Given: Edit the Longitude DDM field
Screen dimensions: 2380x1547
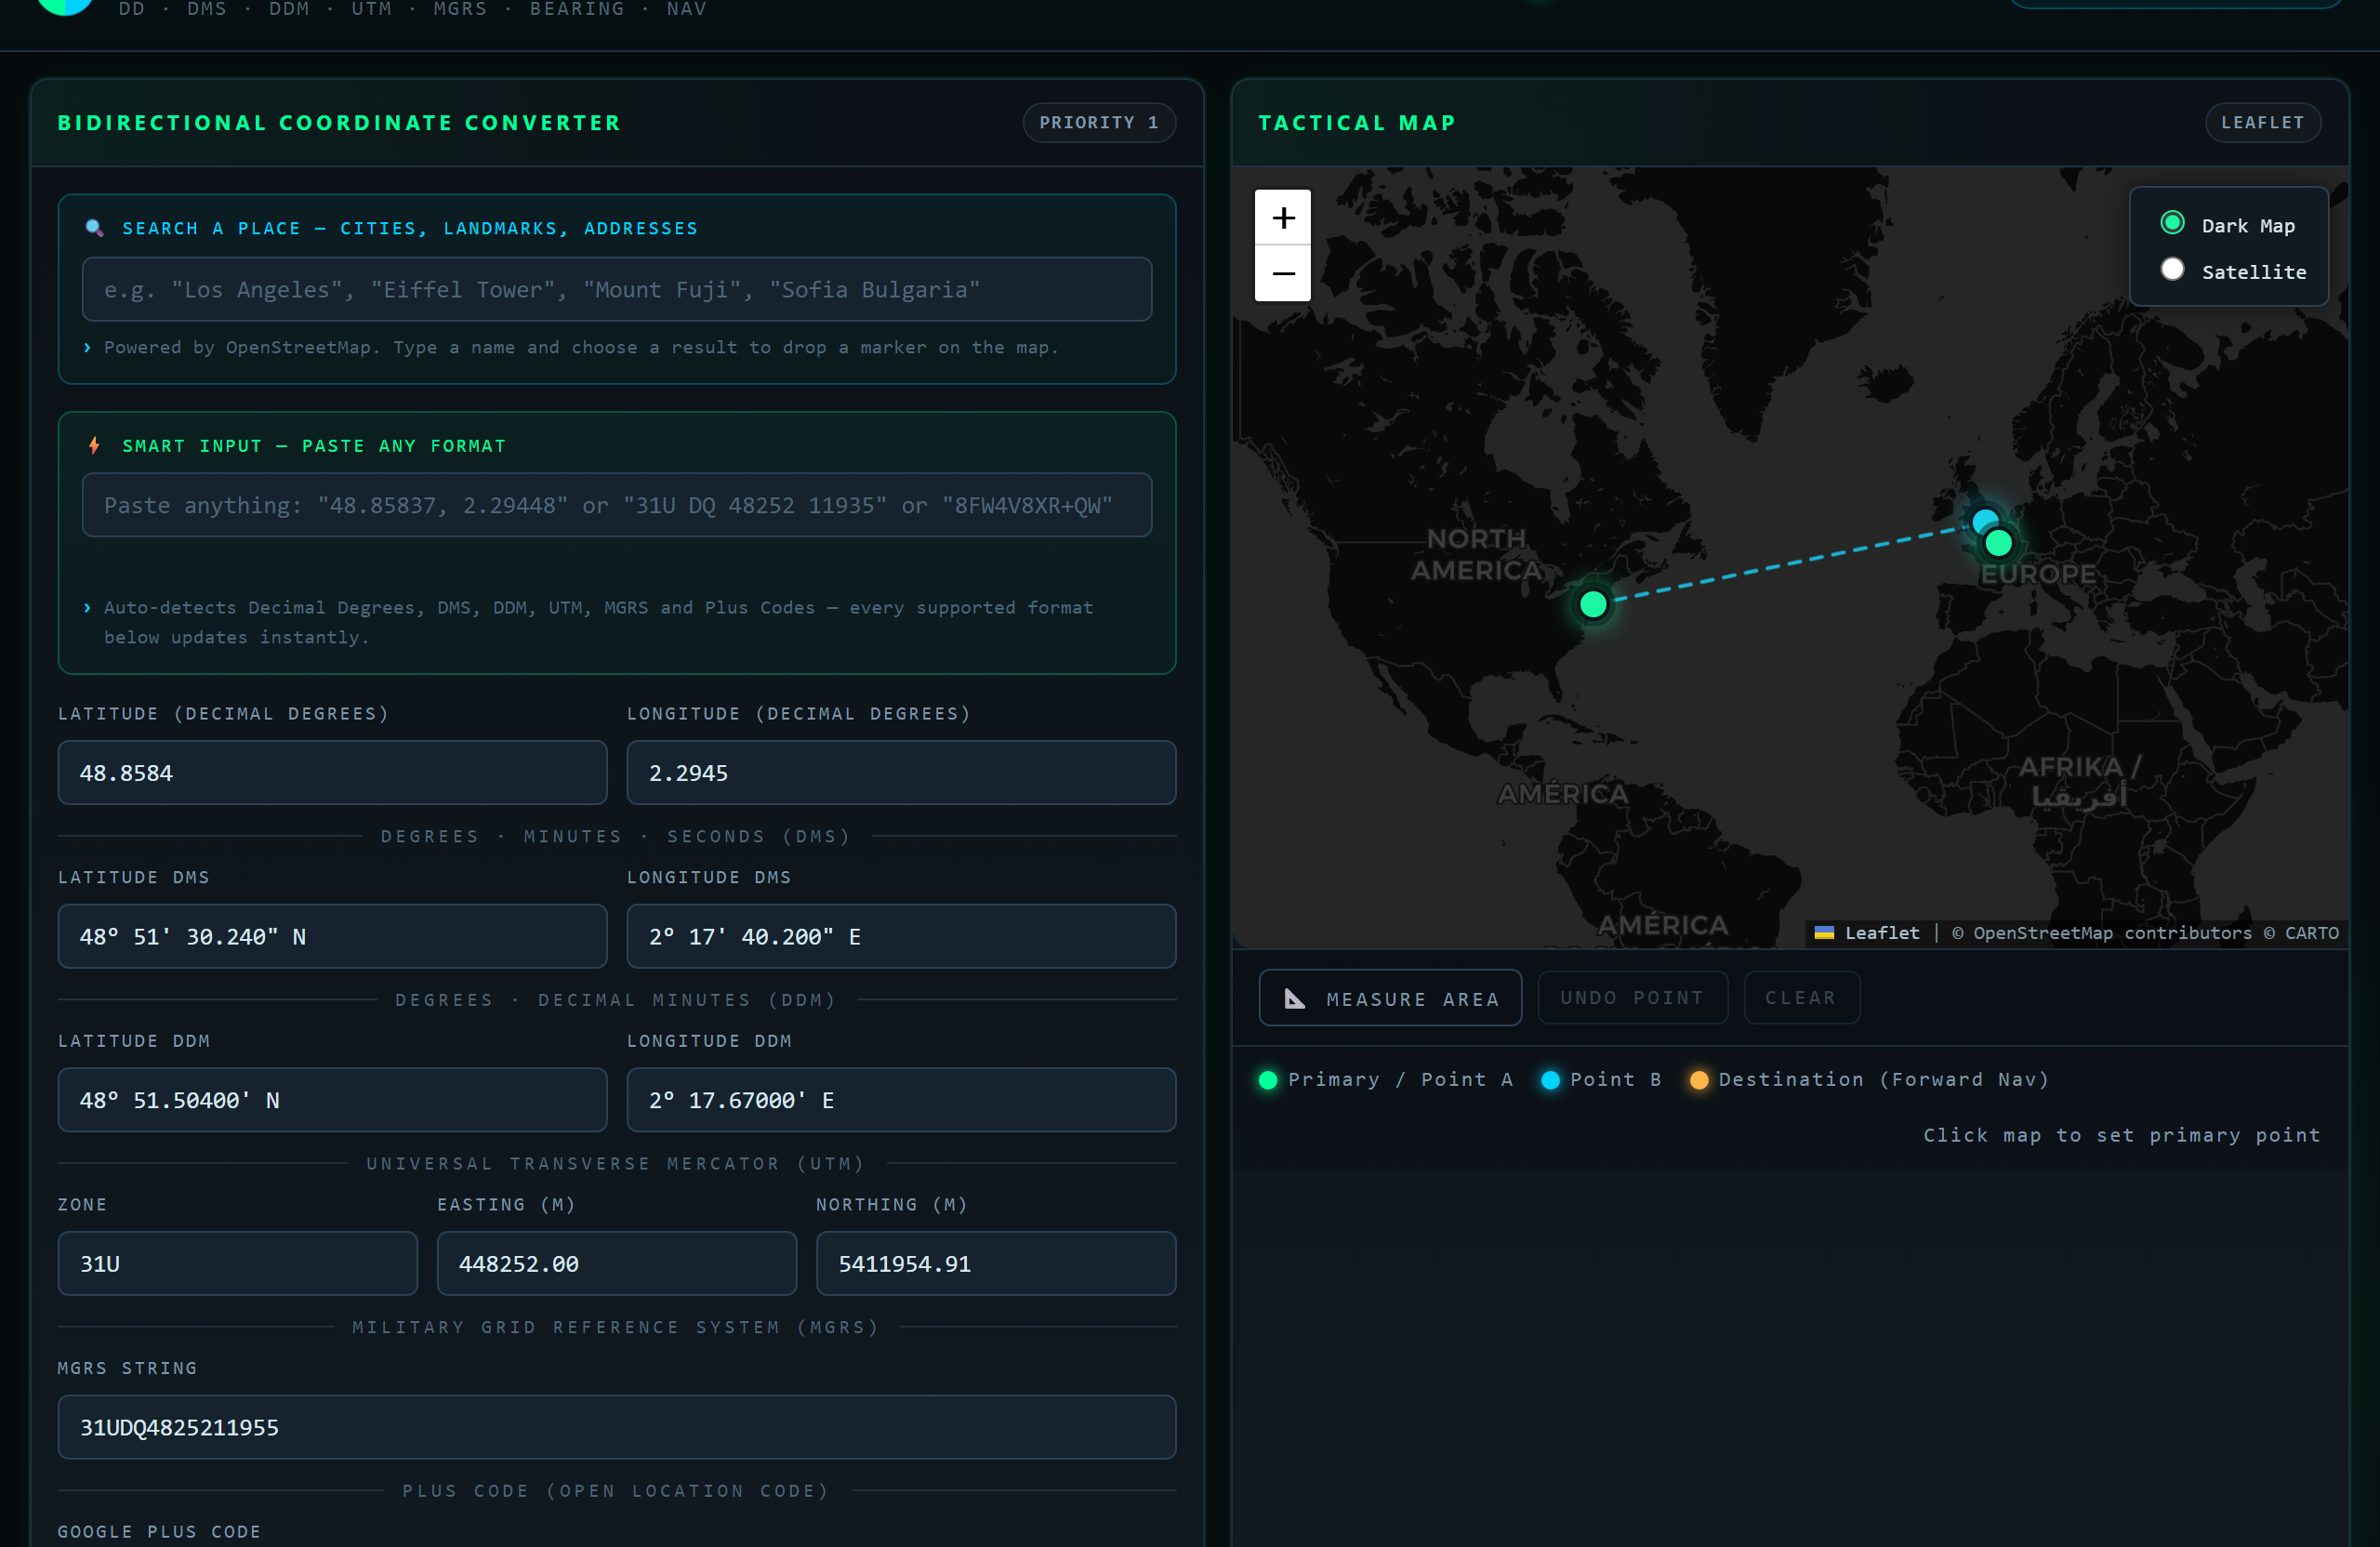Looking at the screenshot, I should click(901, 1100).
